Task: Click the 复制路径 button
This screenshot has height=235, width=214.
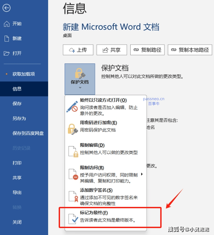Action: [147, 50]
